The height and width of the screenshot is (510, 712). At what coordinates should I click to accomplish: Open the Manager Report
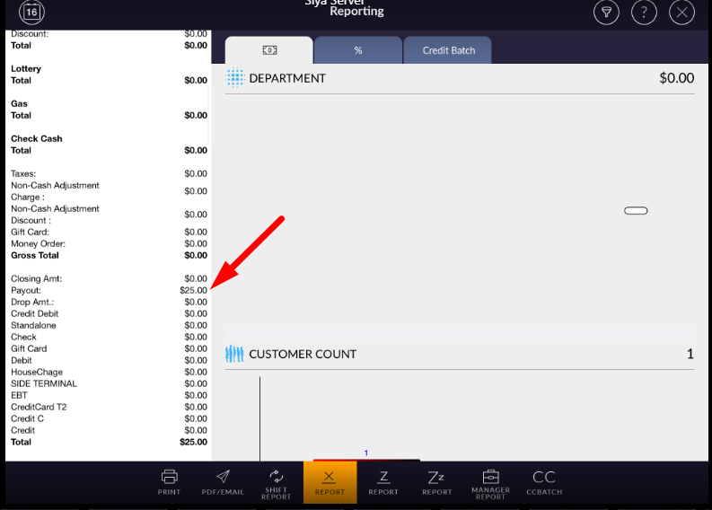490,482
